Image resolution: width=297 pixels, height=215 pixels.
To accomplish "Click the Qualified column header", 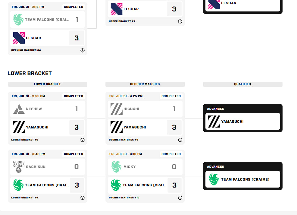I will (243, 84).
